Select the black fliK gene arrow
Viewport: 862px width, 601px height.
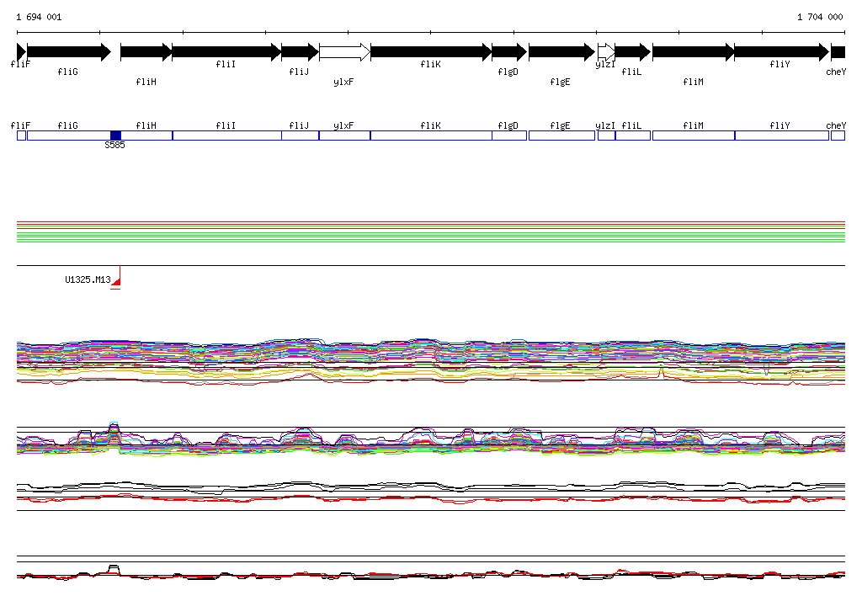pos(430,52)
